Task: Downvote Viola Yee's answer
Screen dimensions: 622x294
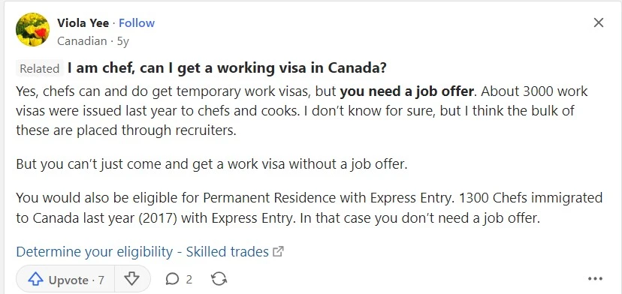Action: (x=131, y=279)
